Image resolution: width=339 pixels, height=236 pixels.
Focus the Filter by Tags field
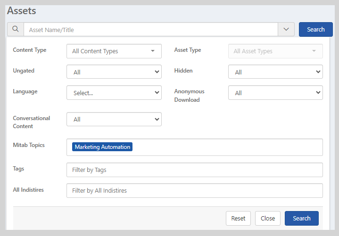[194, 170]
